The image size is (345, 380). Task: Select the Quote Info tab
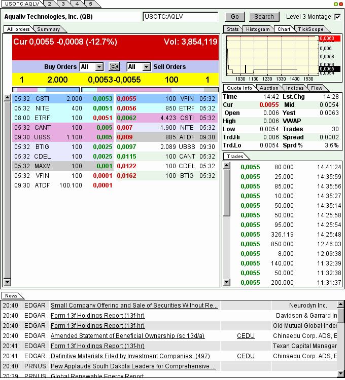click(x=239, y=88)
